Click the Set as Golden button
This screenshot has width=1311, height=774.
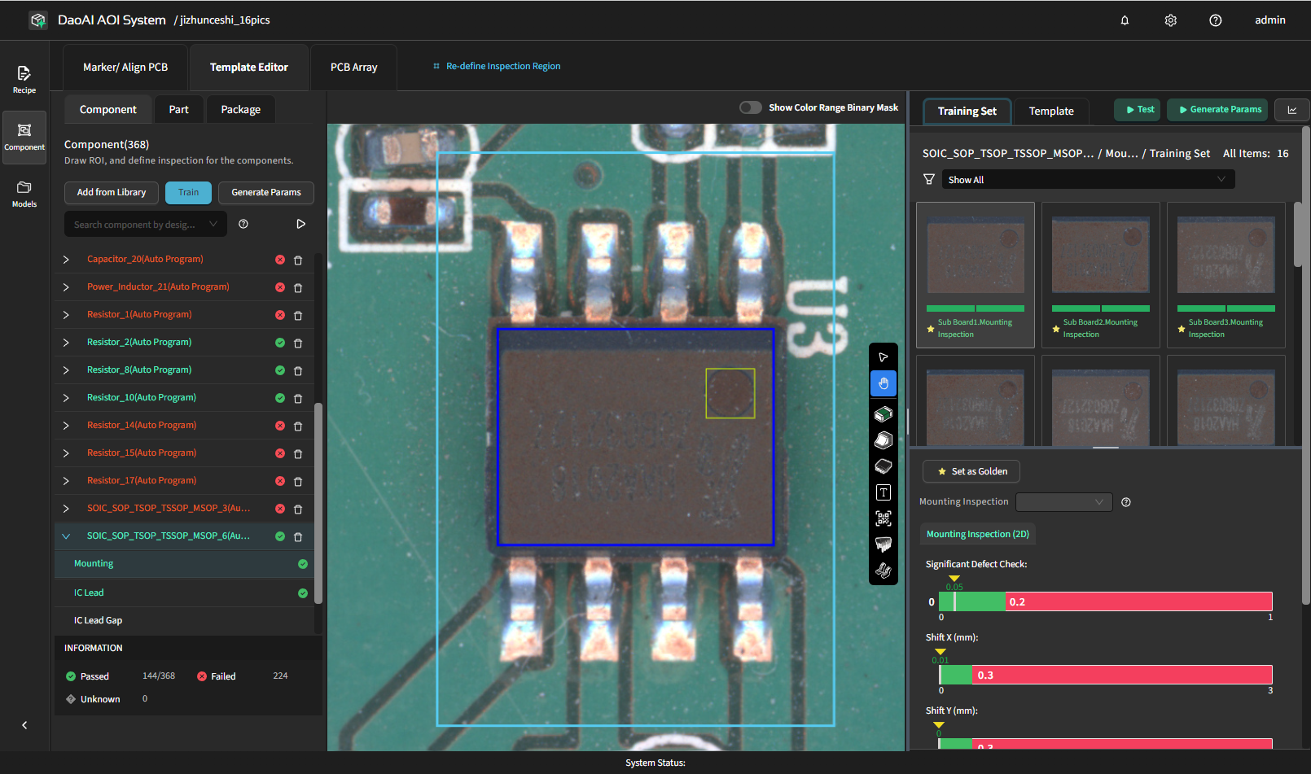[971, 471]
